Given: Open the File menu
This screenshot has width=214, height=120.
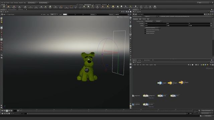Looking at the screenshot, I should pyautogui.click(x=2, y=3).
